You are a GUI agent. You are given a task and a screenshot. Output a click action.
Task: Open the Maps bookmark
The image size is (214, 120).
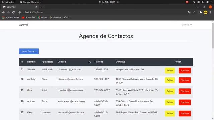point(42,18)
